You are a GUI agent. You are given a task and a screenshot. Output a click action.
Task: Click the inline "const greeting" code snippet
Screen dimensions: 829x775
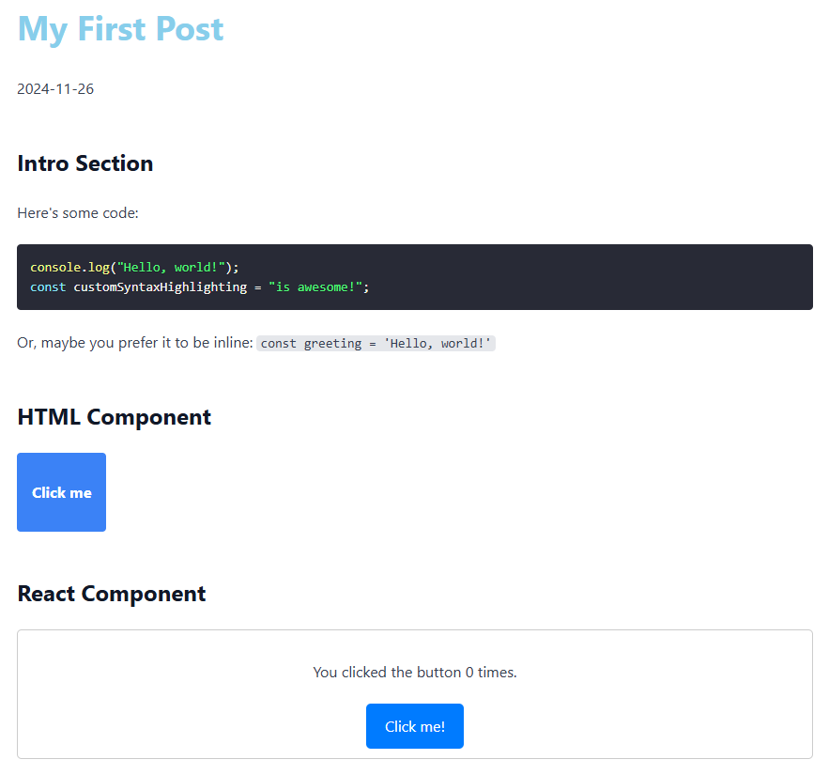376,344
